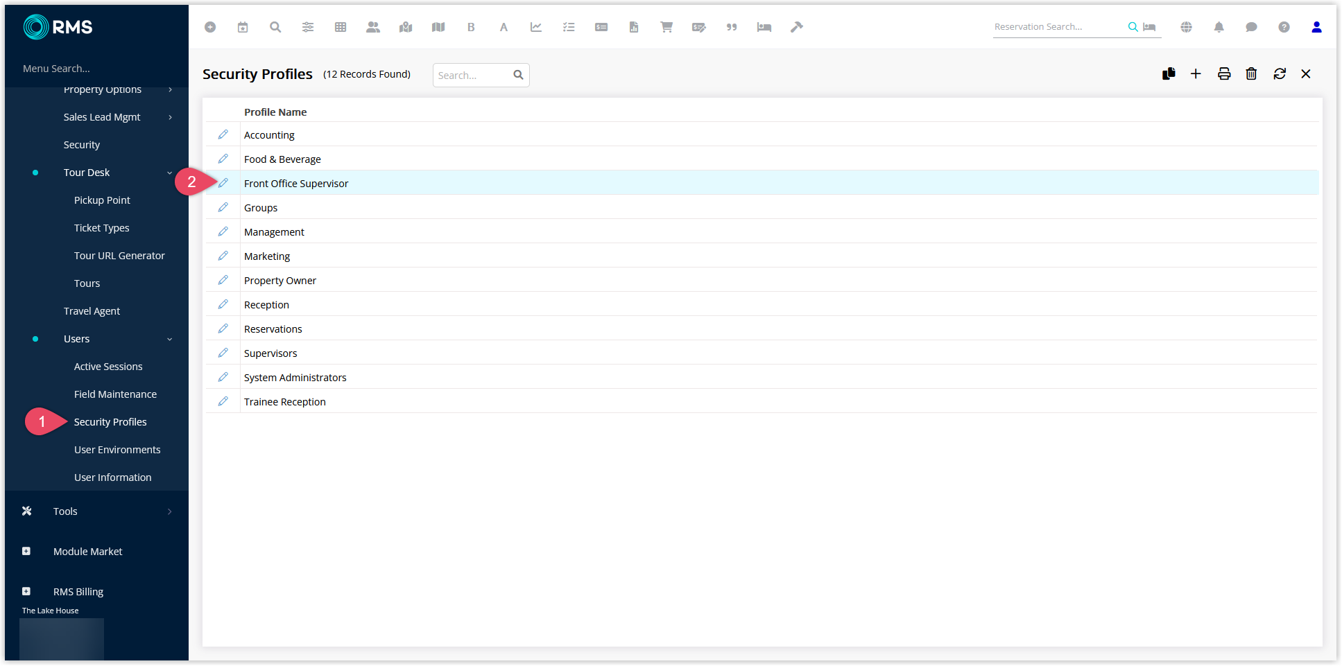Open the sliders settings icon
This screenshot has width=1342, height=666.
pyautogui.click(x=308, y=27)
